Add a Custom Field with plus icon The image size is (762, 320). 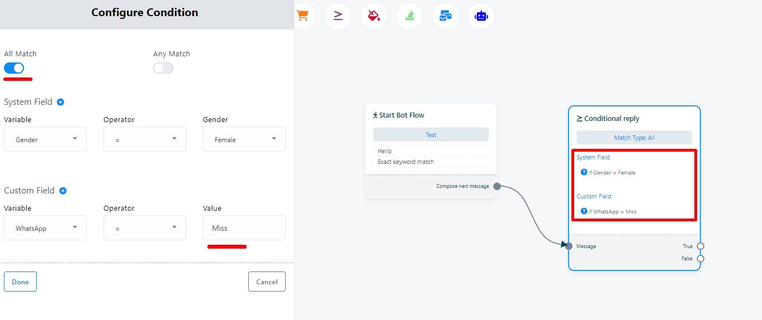pyautogui.click(x=63, y=191)
